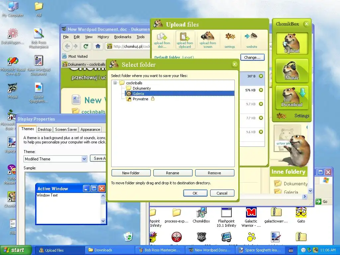Remove the 307 B upload entry
Viewport: 340px width, 255px height.
tap(261, 76)
